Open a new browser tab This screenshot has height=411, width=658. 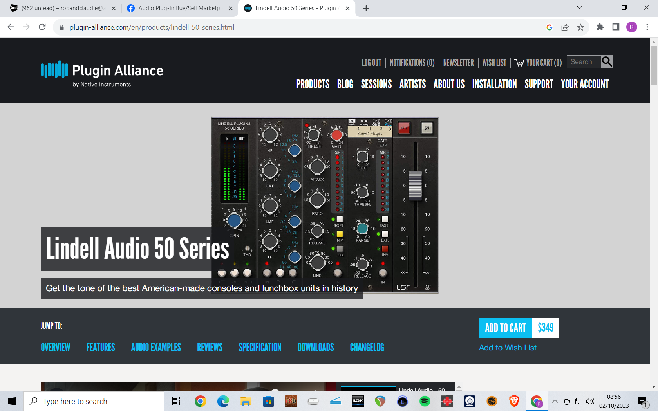pyautogui.click(x=366, y=8)
